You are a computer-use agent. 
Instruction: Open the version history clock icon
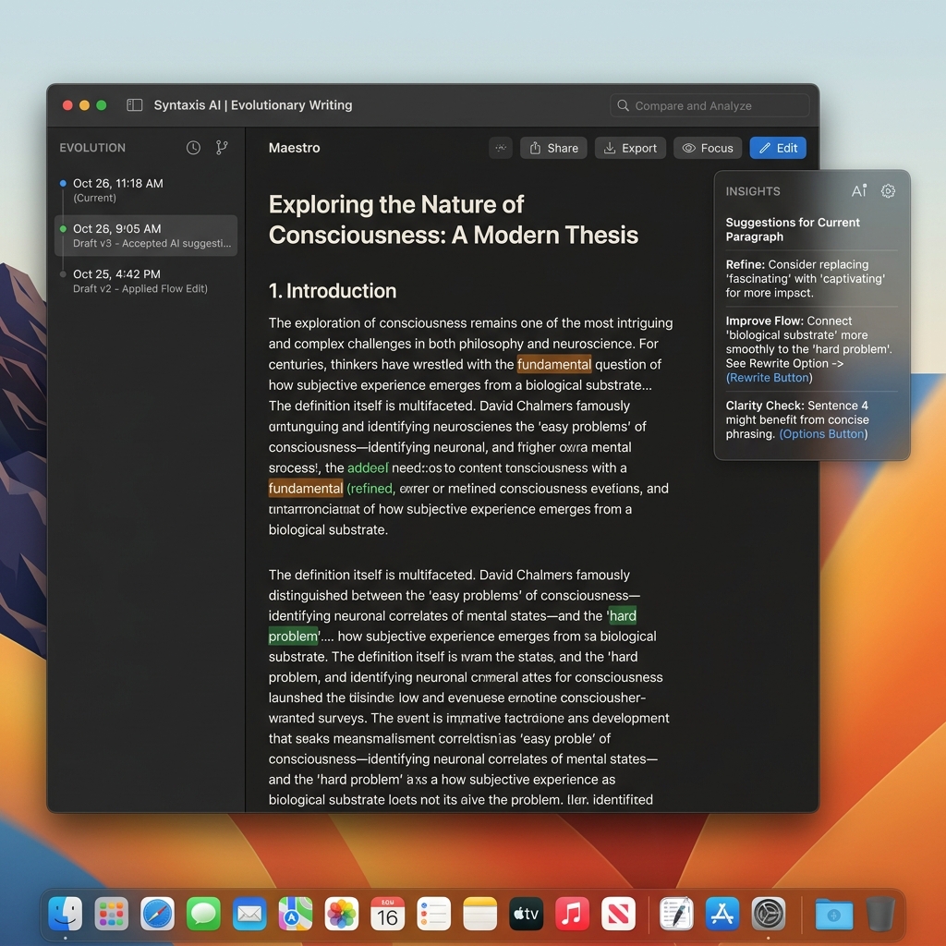coord(193,148)
